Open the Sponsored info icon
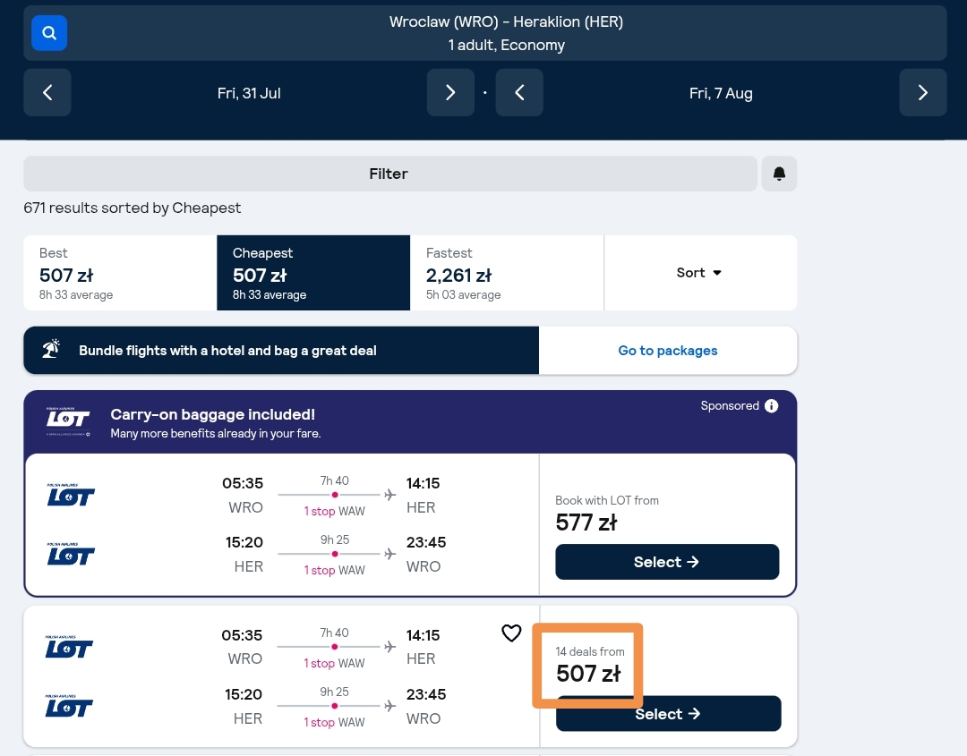The image size is (967, 756). click(x=771, y=405)
